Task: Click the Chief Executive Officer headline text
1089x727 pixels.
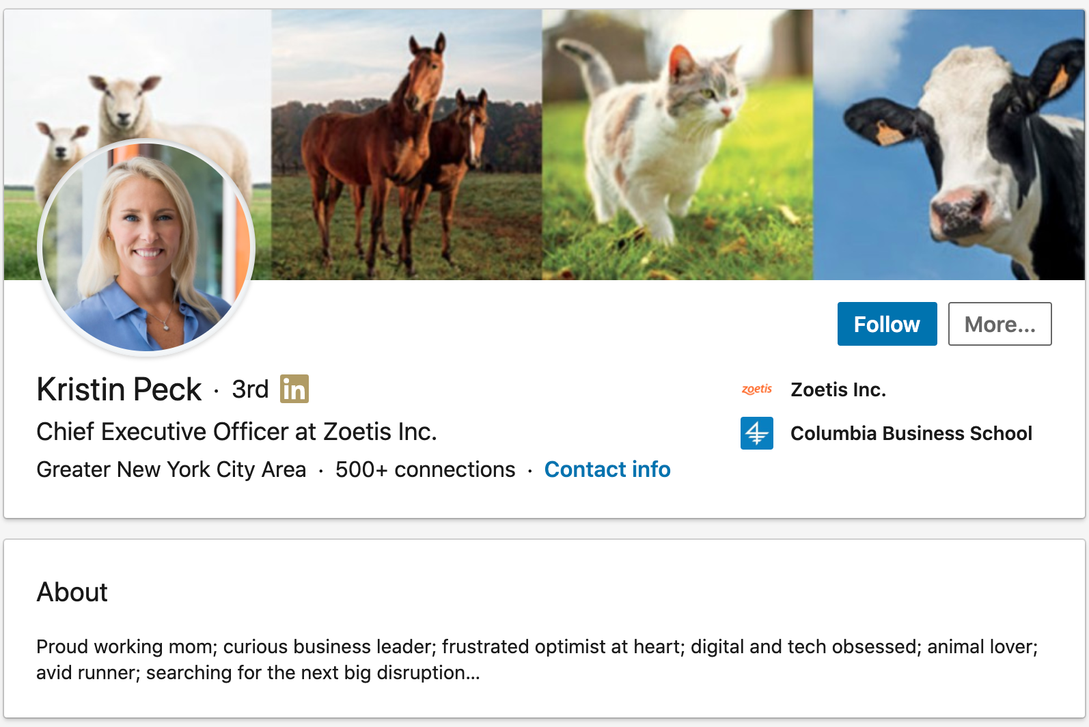Action: [x=236, y=432]
